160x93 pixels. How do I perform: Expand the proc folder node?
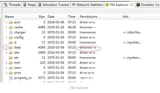pyautogui.click(x=6, y=73)
